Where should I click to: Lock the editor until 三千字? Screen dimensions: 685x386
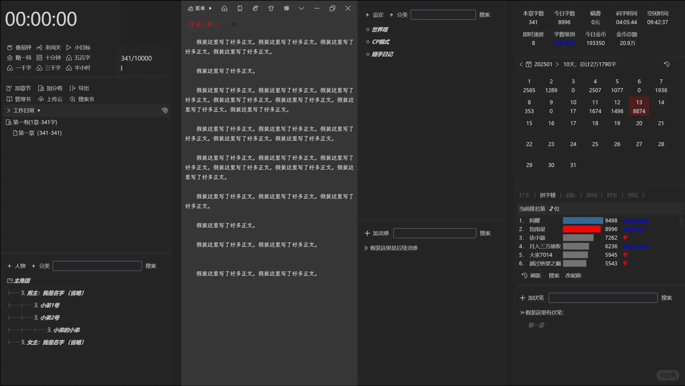pos(49,68)
